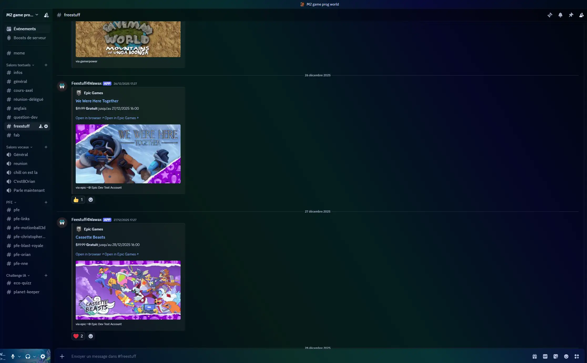Switch to the général channel
The height and width of the screenshot is (363, 587).
[20, 82]
